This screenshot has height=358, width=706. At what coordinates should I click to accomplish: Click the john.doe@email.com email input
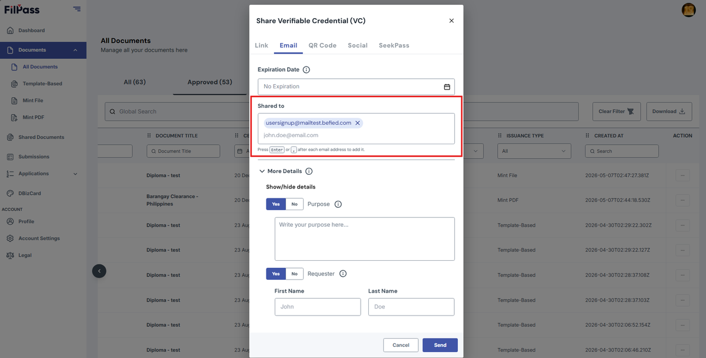(x=356, y=135)
